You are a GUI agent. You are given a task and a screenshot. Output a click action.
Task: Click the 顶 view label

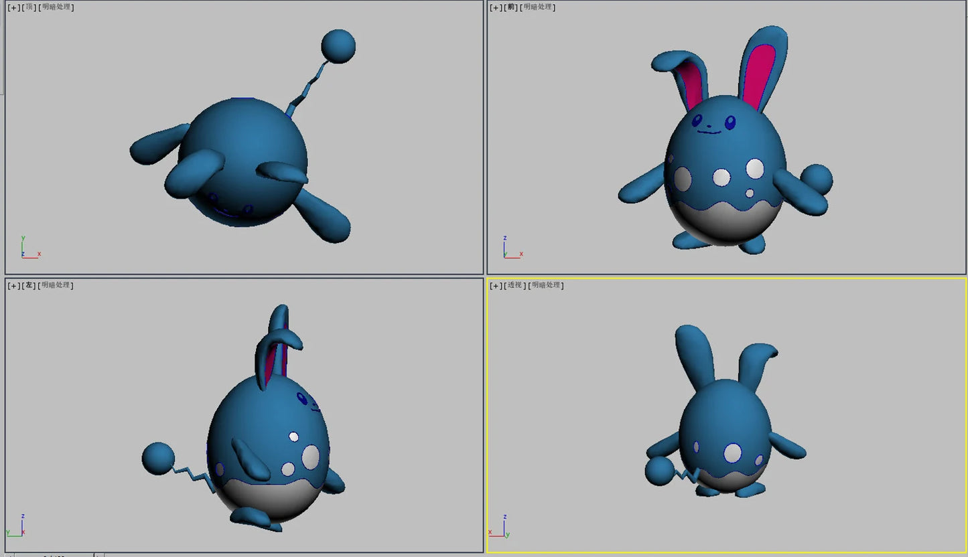(29, 7)
